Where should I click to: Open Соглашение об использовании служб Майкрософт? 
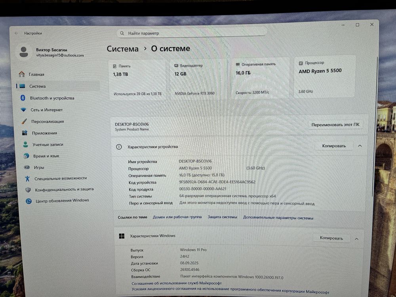tap(177, 284)
